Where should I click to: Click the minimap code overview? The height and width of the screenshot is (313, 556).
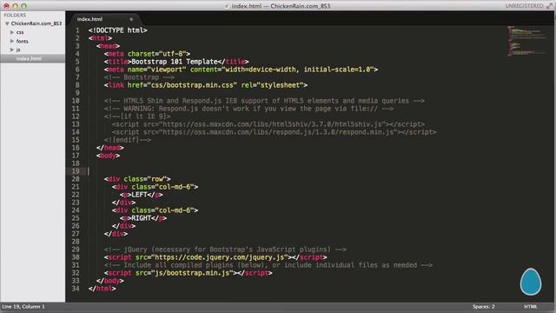tap(527, 41)
